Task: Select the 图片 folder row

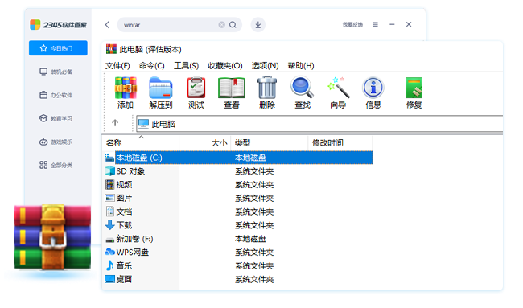Action: 238,199
